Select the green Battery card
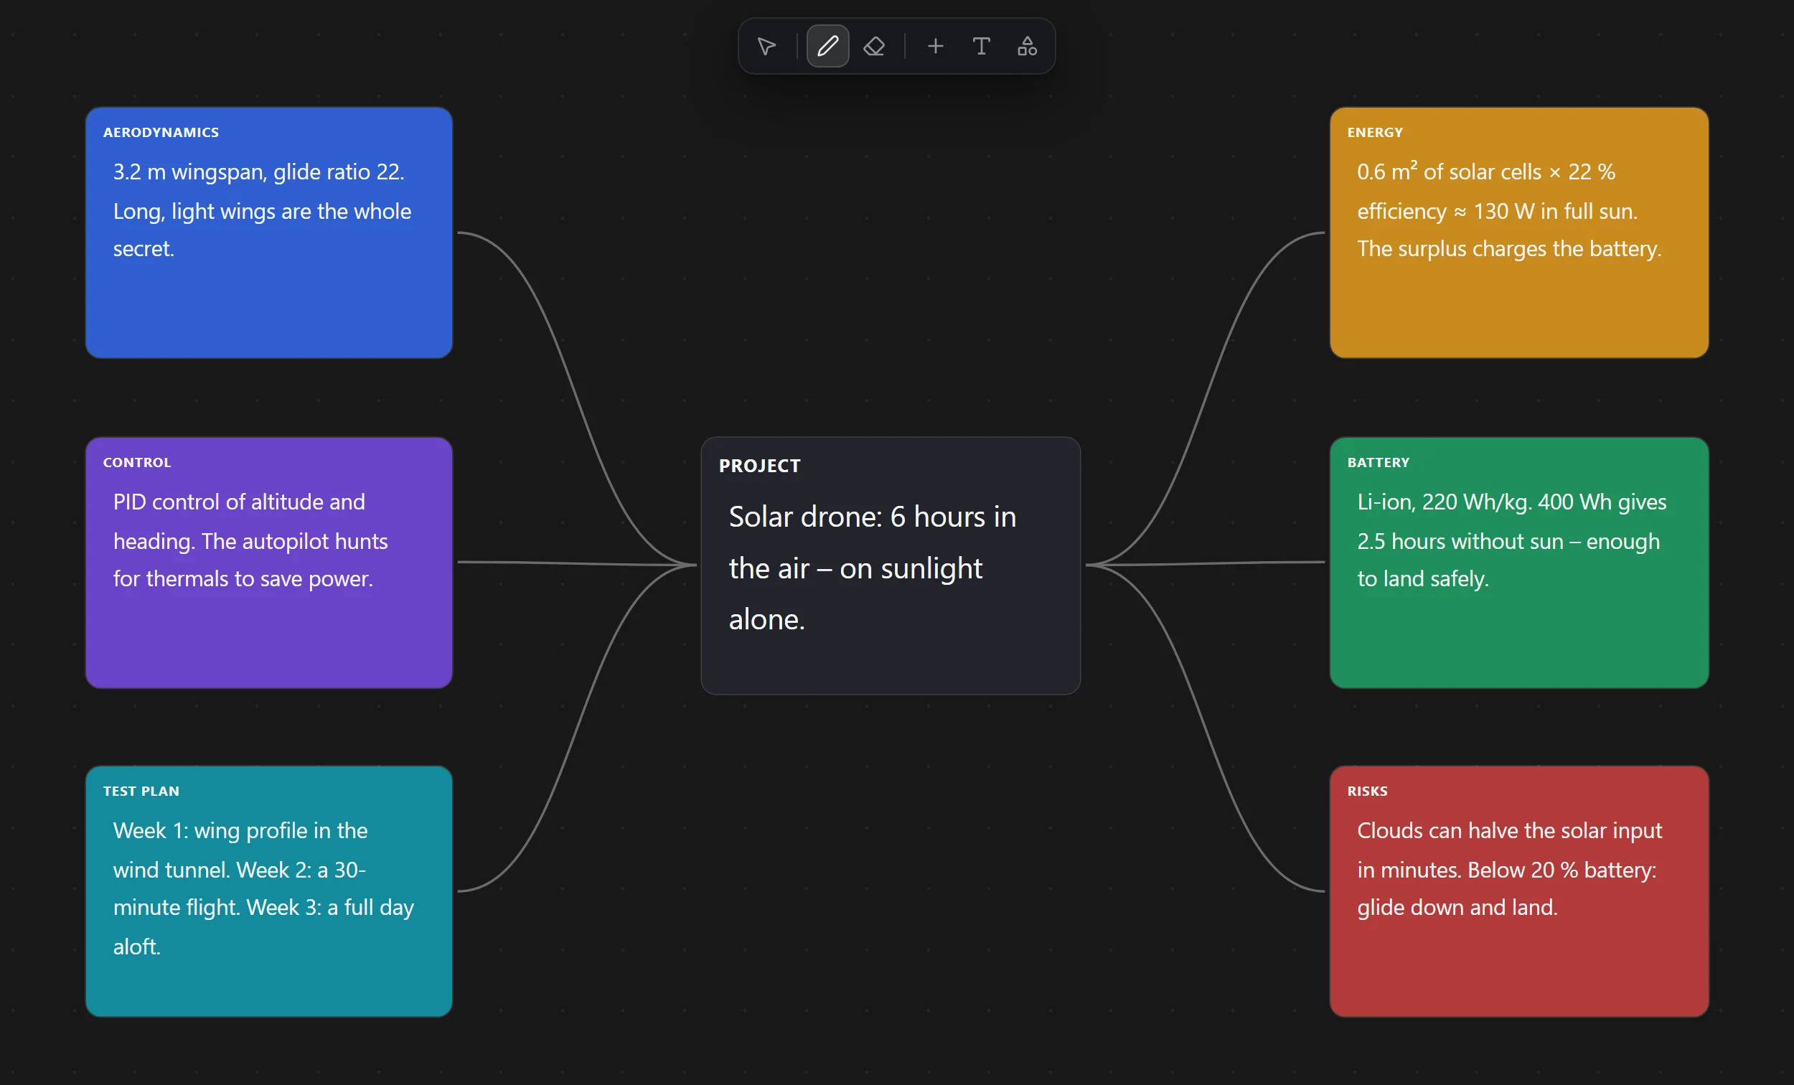The image size is (1794, 1085). pyautogui.click(x=1518, y=562)
